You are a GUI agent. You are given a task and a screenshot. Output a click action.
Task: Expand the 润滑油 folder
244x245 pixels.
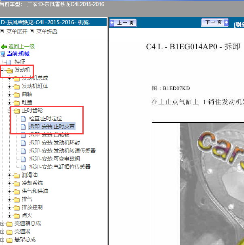tap(9, 176)
